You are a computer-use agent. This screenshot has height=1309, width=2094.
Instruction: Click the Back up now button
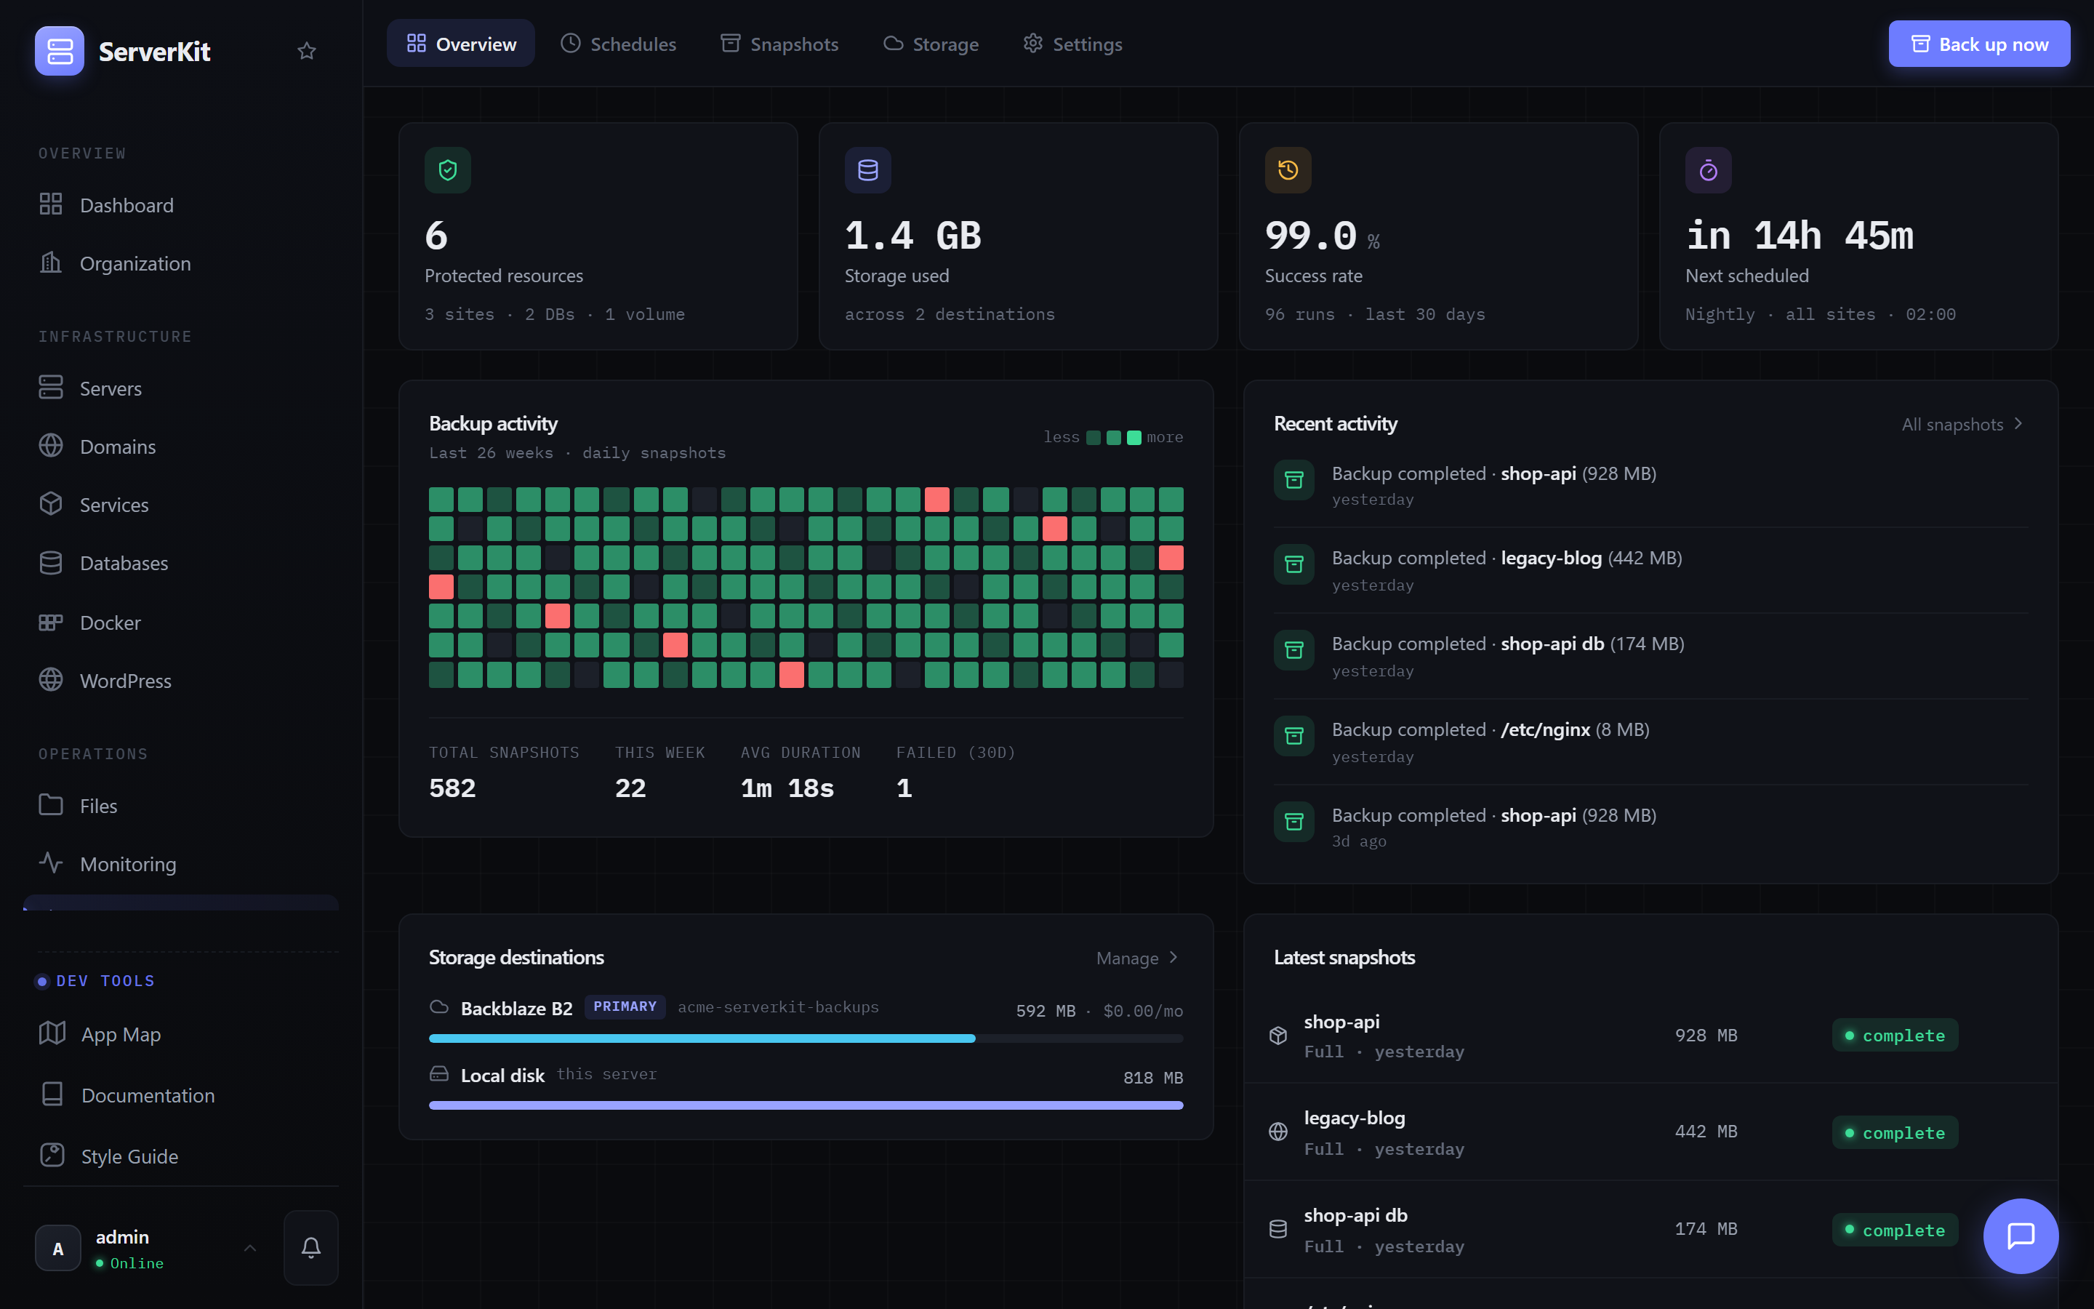click(x=1979, y=44)
